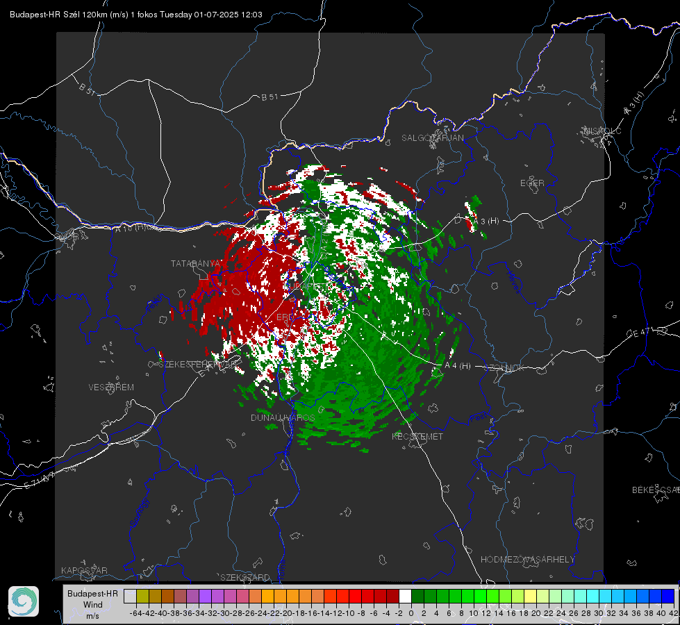Select the purple -34 to -32 swatch

coord(205,596)
